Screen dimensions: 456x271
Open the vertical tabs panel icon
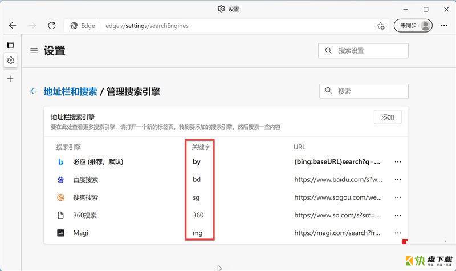coord(10,45)
